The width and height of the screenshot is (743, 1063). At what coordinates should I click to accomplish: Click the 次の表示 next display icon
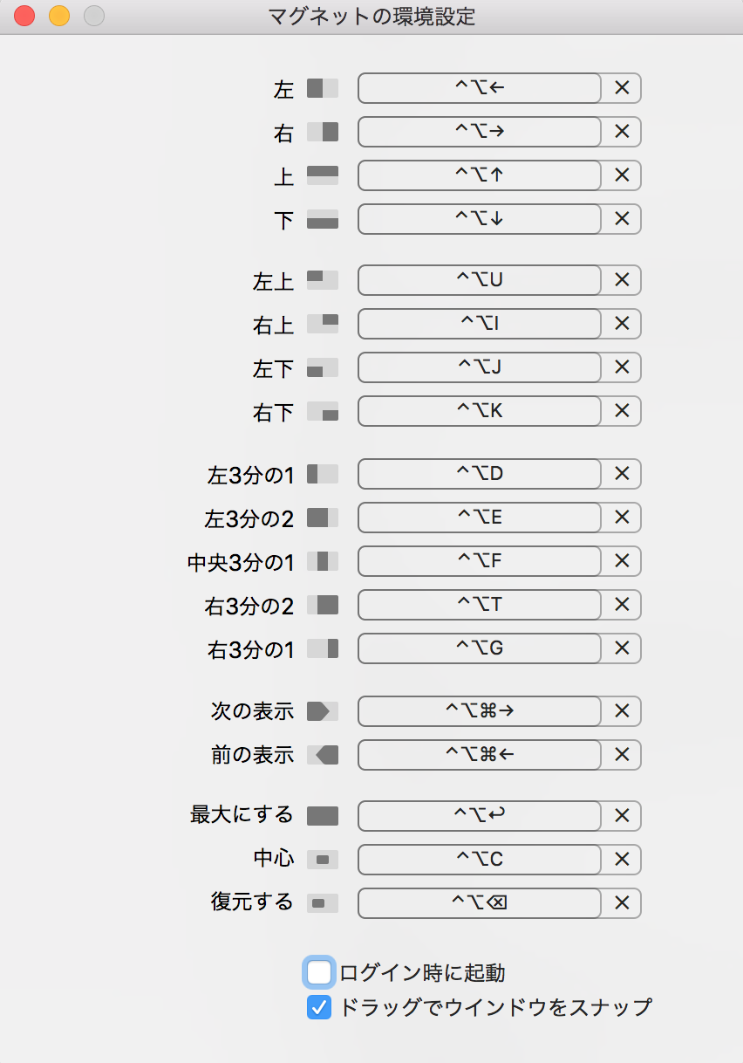click(x=322, y=711)
